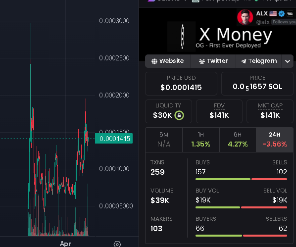This screenshot has height=247, width=296.
Task: Click the ALX profile avatar
Action: pyautogui.click(x=245, y=17)
